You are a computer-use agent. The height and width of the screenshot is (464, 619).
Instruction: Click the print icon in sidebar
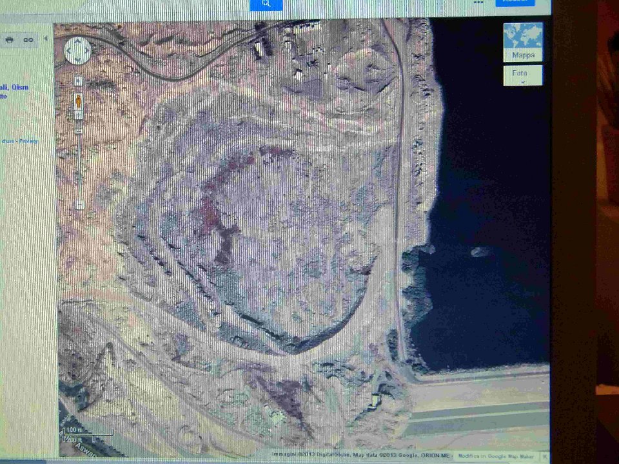(x=10, y=40)
